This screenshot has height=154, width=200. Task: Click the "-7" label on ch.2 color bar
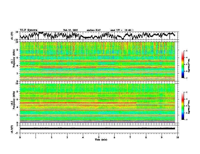[186, 120]
